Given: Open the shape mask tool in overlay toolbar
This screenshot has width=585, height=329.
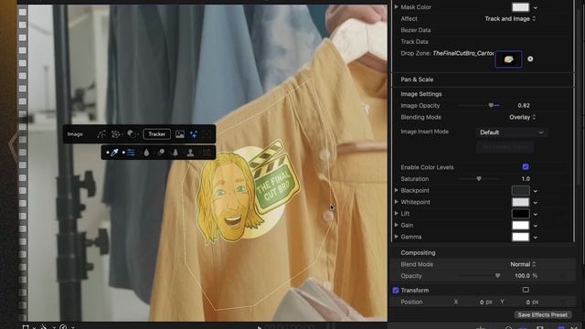Looking at the screenshot, I should [x=116, y=134].
